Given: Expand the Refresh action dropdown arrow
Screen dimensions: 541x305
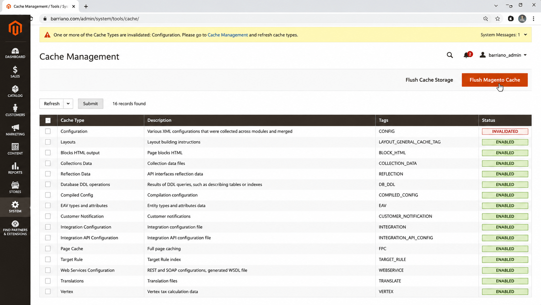Looking at the screenshot, I should coord(68,104).
